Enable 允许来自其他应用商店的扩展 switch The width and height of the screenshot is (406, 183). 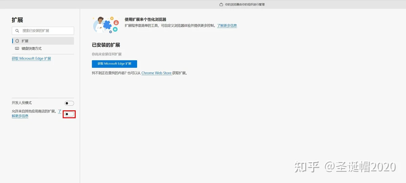pyautogui.click(x=69, y=114)
